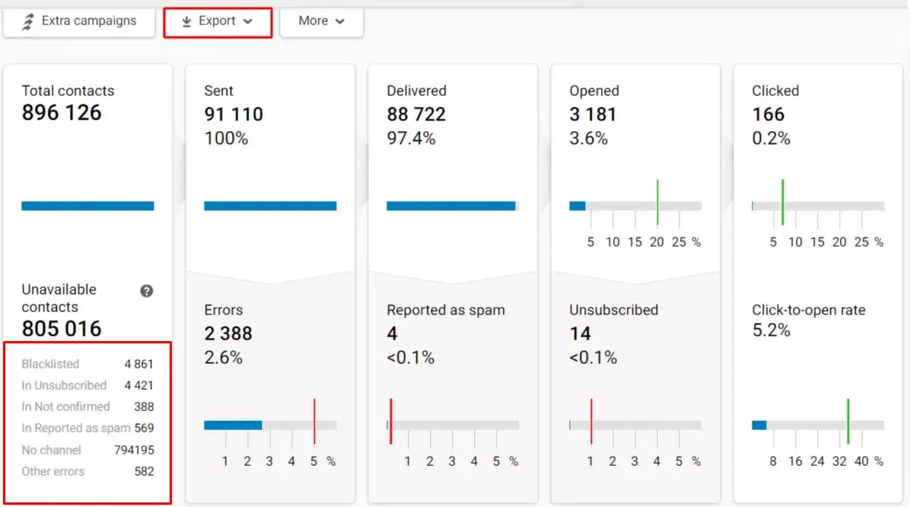Click the Errors rate progress bar
The image size is (910, 507).
coord(270,425)
